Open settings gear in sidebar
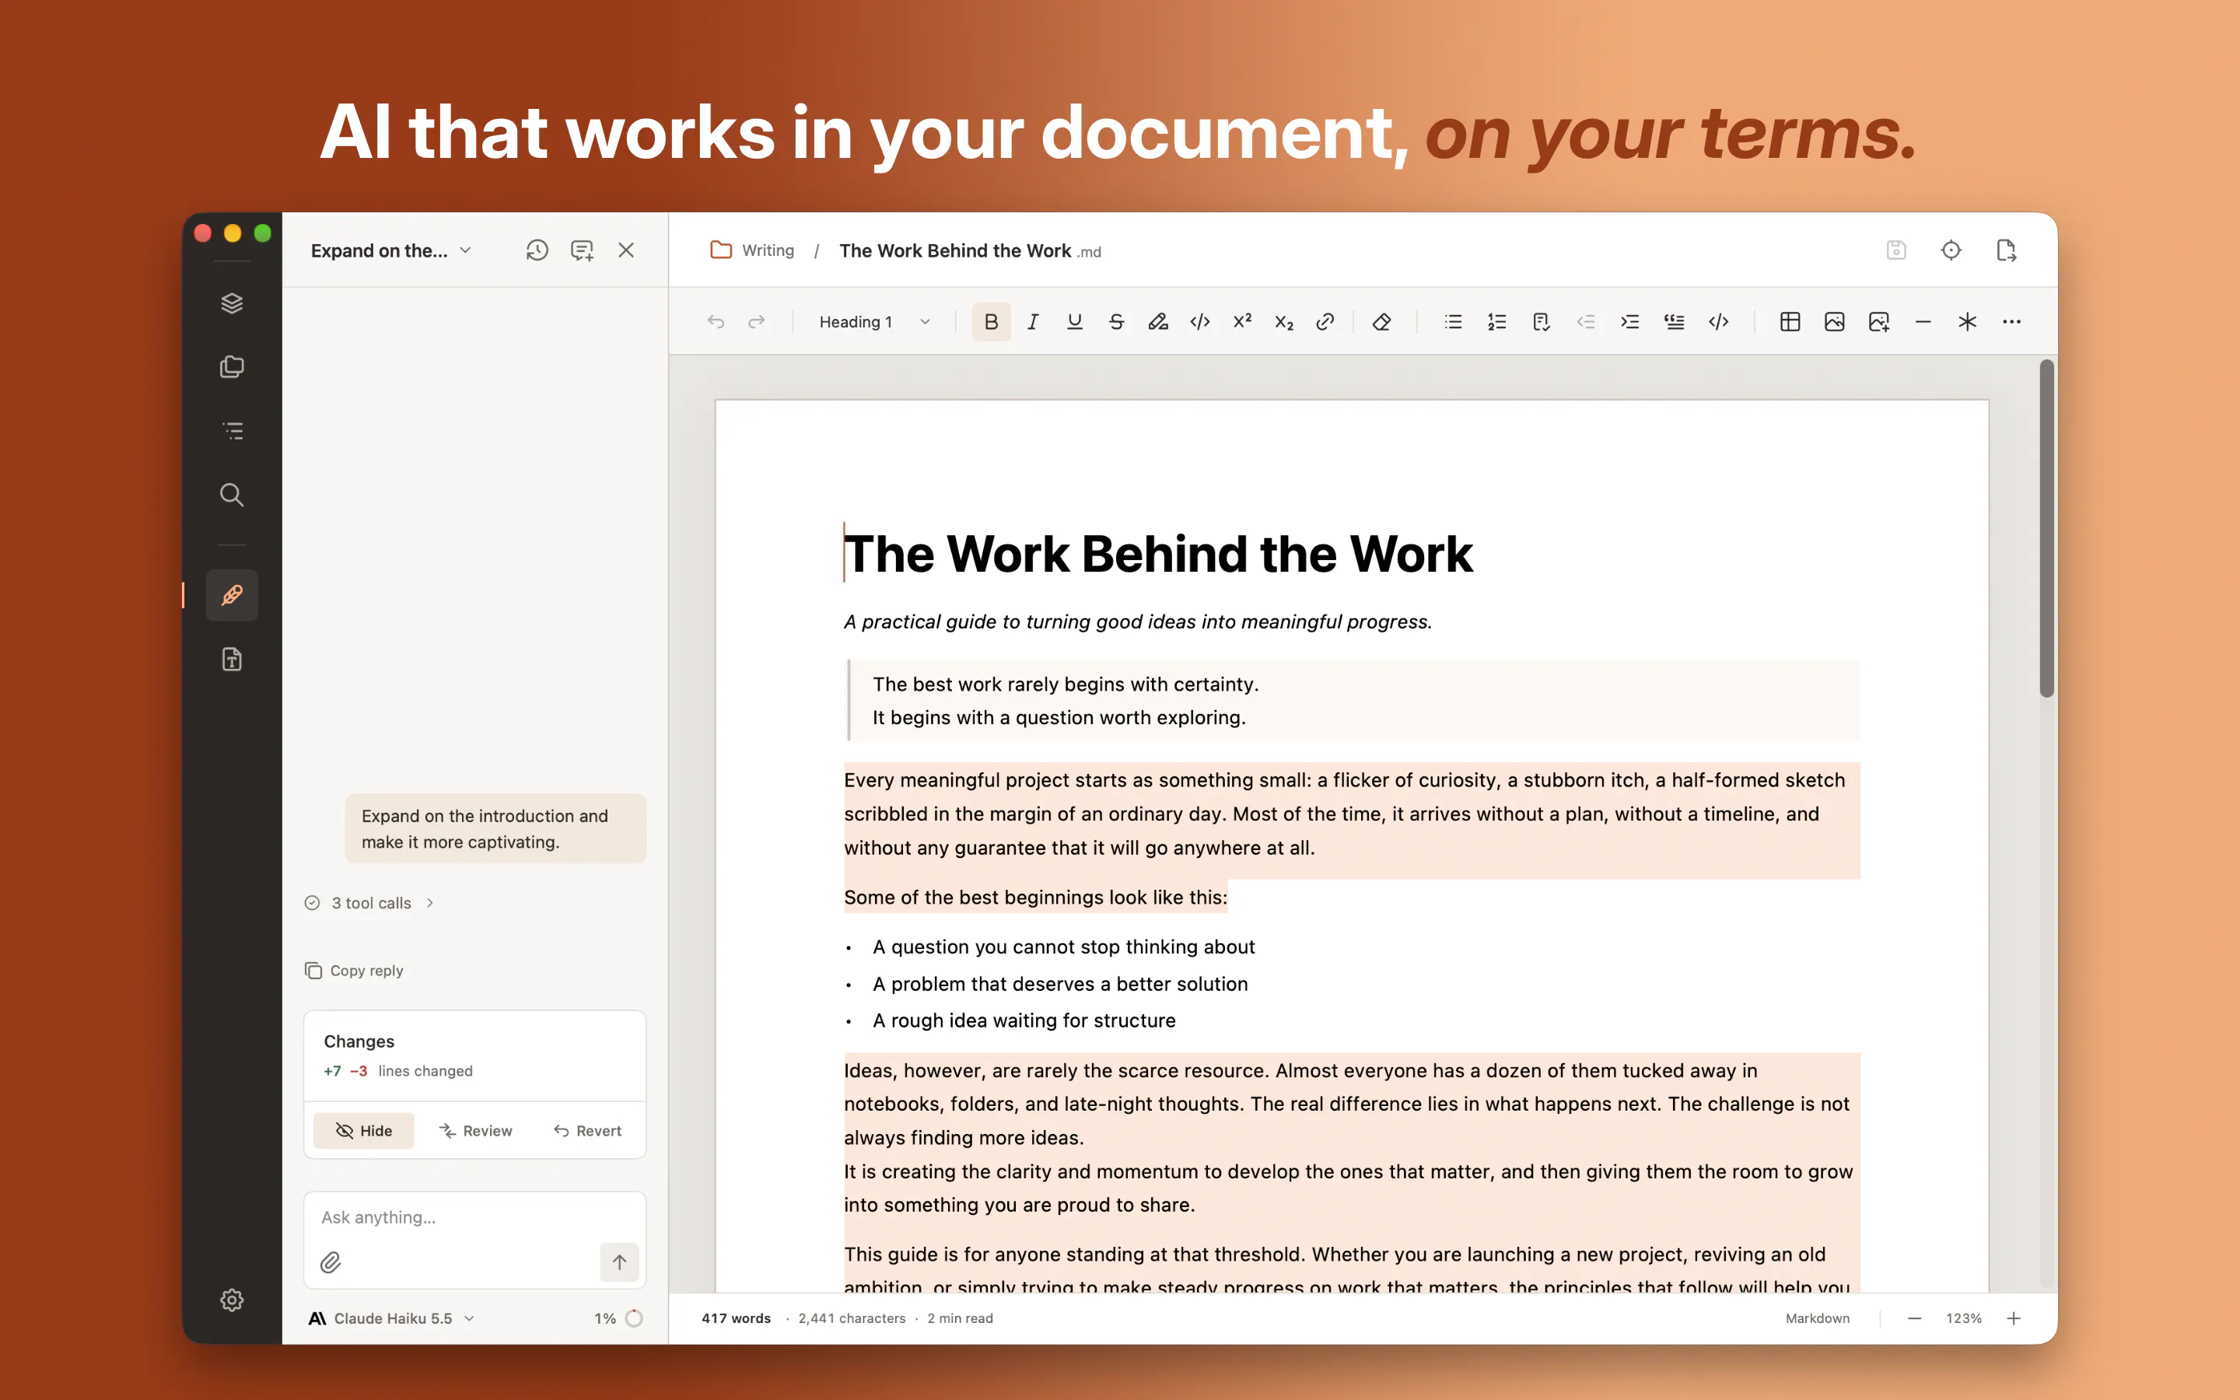Image resolution: width=2240 pixels, height=1400 pixels. pos(232,1300)
